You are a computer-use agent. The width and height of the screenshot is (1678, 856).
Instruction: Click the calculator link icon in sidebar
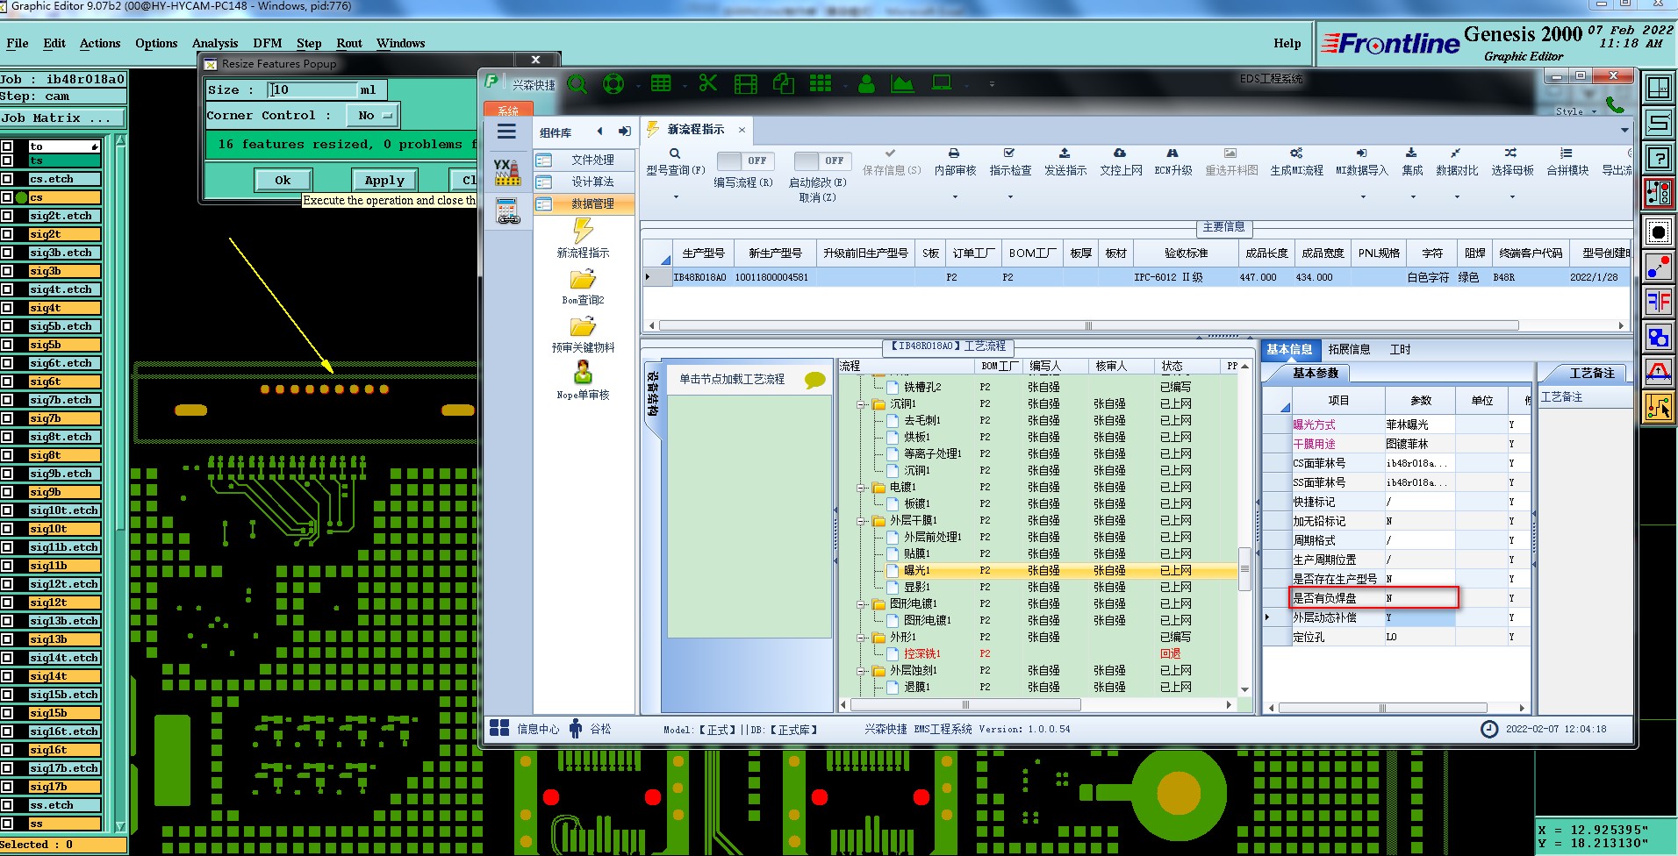click(x=507, y=210)
